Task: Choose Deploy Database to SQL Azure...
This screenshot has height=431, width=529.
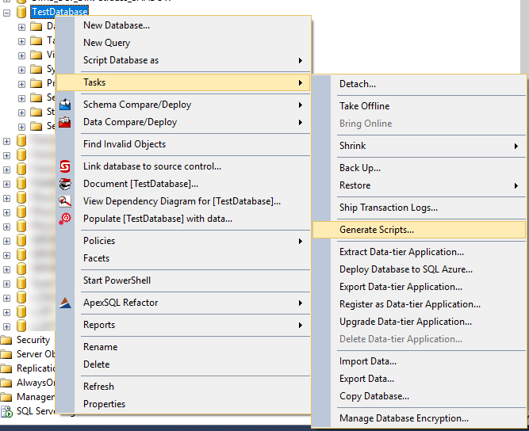Action: pos(419,269)
